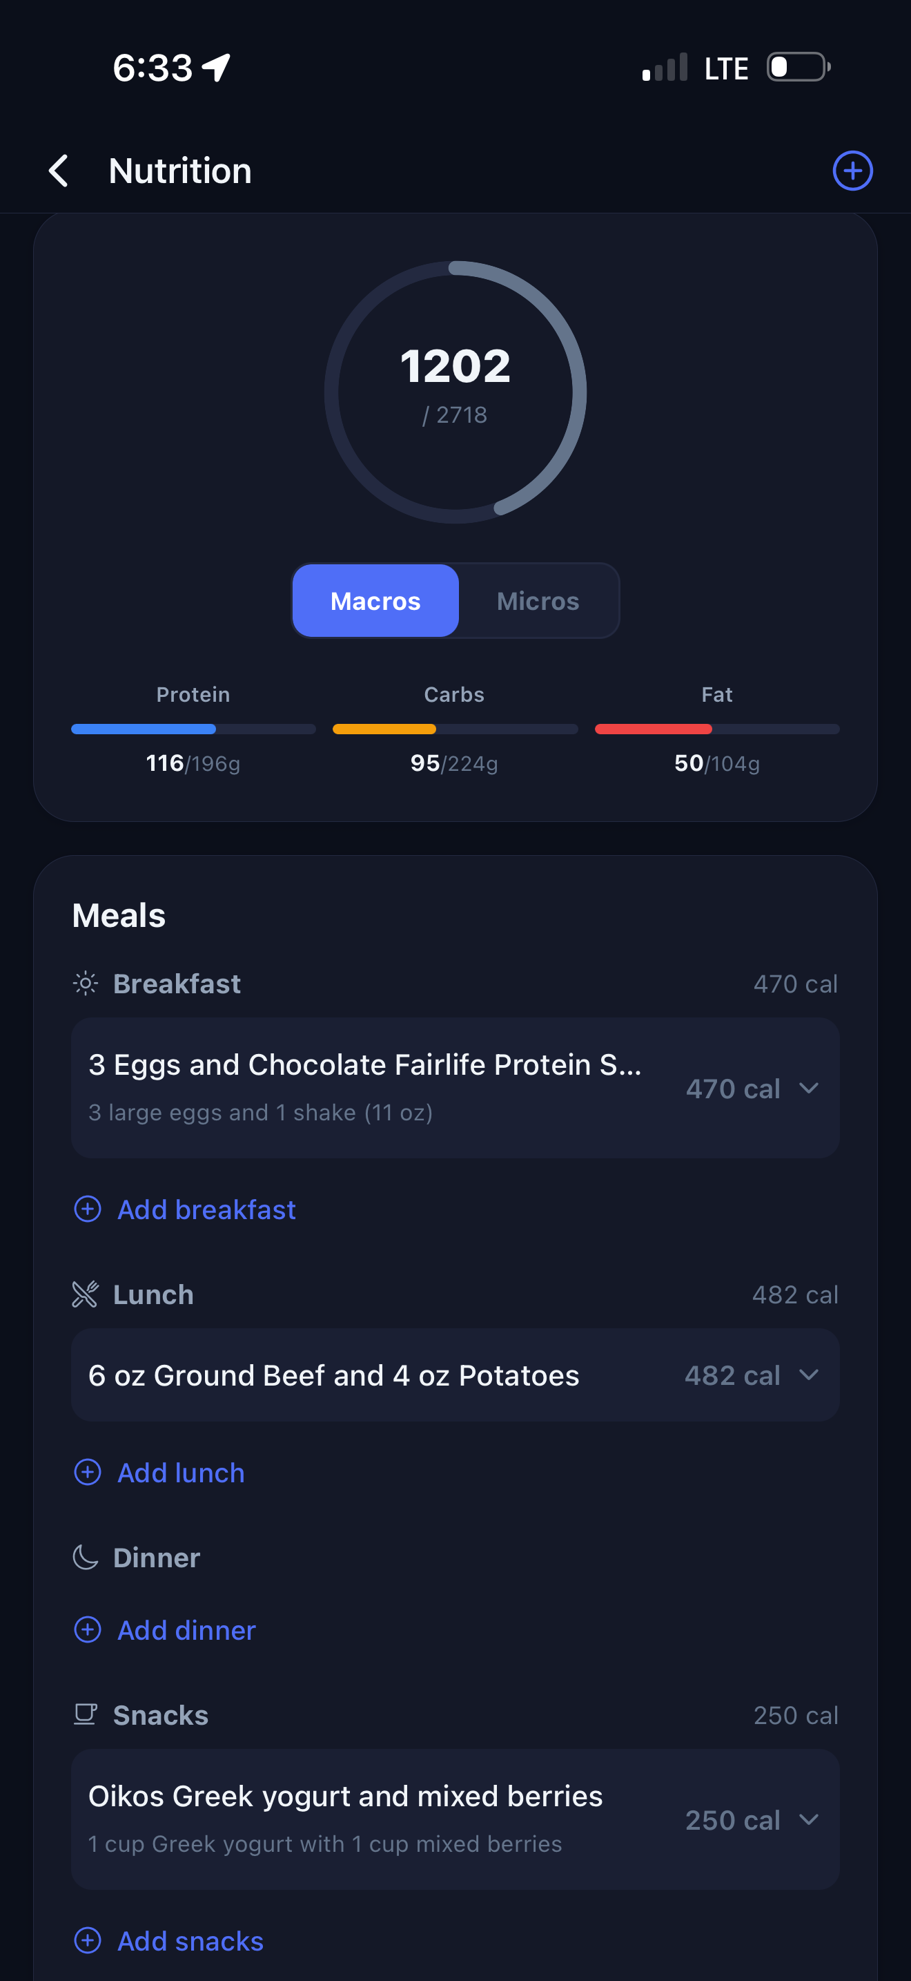Expand the Oikos Greek yogurt snack entry
This screenshot has width=911, height=1981.
point(810,1819)
